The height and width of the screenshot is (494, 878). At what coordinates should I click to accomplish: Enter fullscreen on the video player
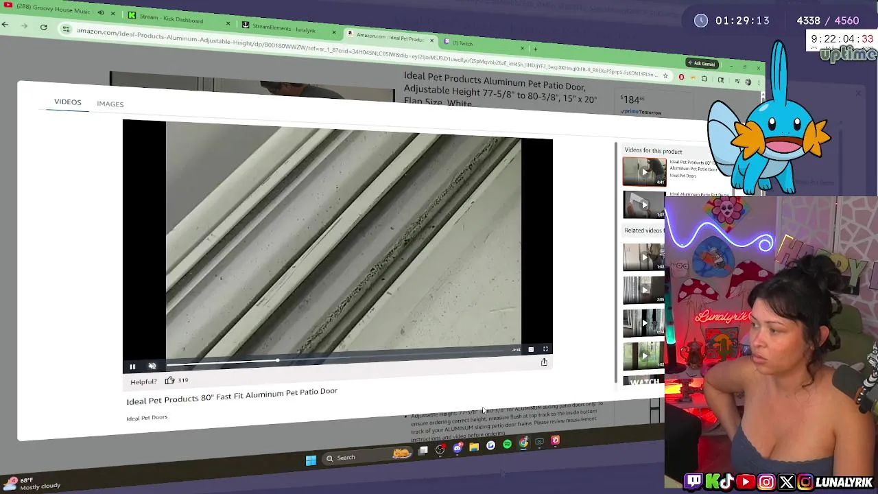(x=545, y=349)
